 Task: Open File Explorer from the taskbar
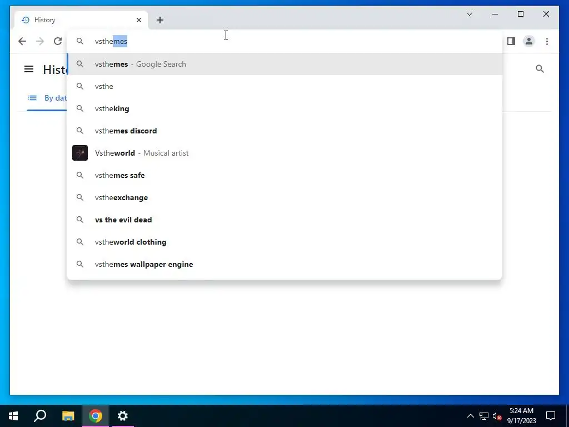pyautogui.click(x=68, y=416)
